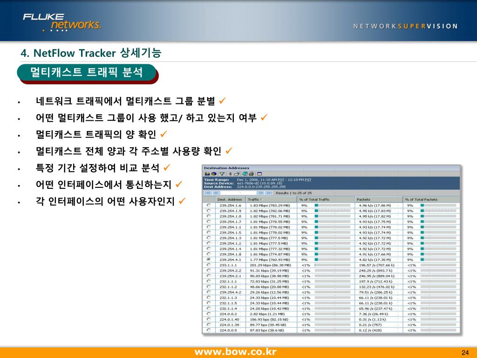Click the Time Range value Dec 1, 2006

pos(274,180)
